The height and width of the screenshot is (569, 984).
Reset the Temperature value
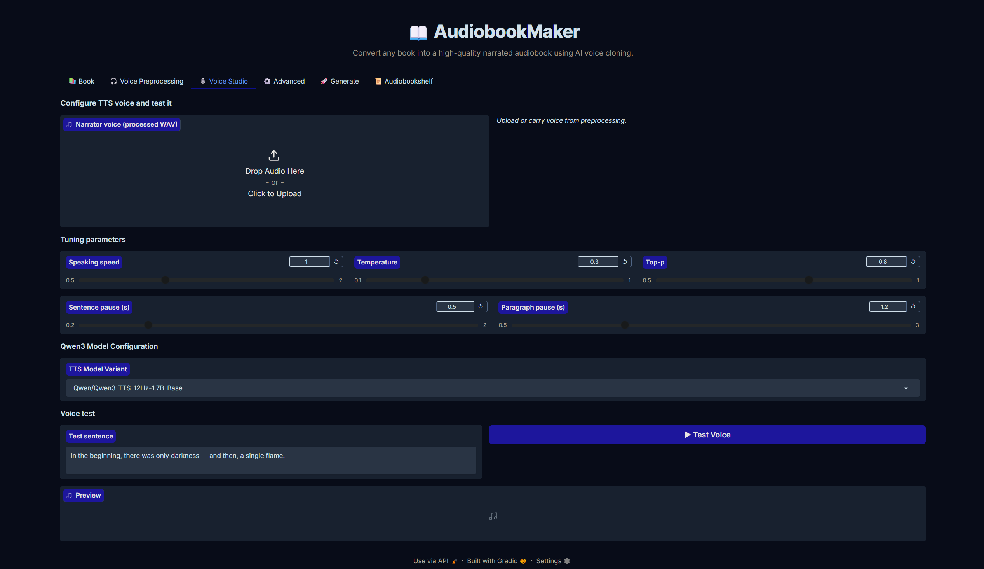click(624, 262)
